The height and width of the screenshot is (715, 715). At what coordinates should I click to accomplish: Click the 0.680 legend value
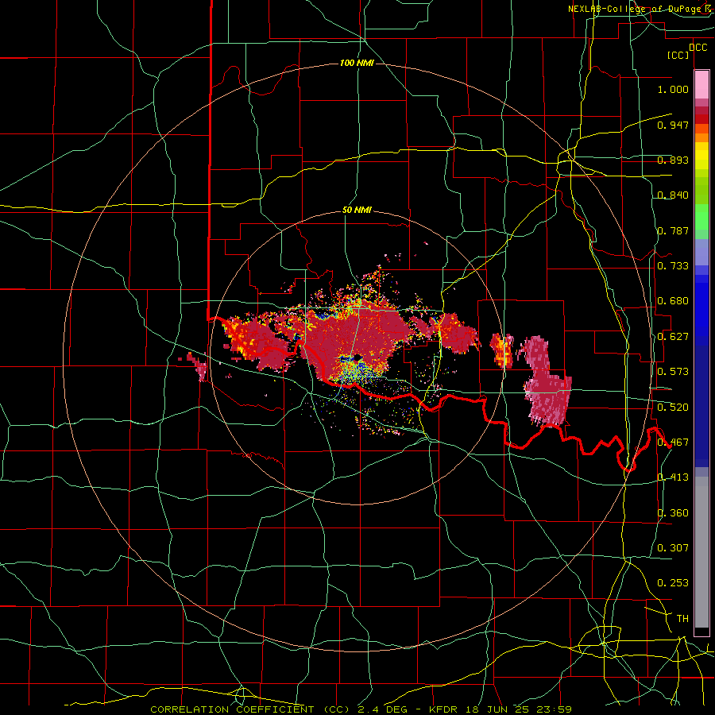673,301
